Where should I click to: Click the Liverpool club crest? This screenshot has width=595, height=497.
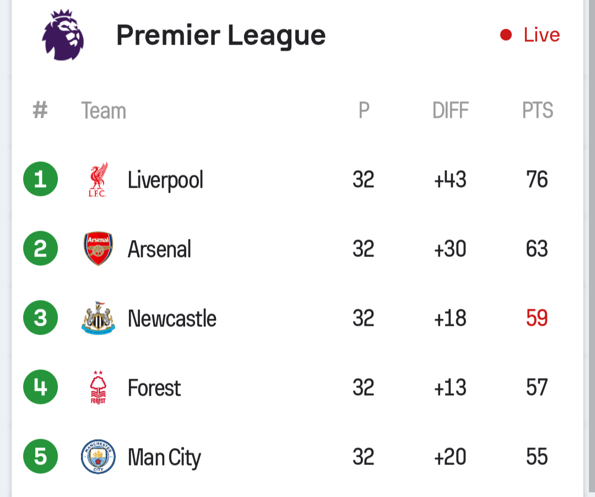point(98,179)
